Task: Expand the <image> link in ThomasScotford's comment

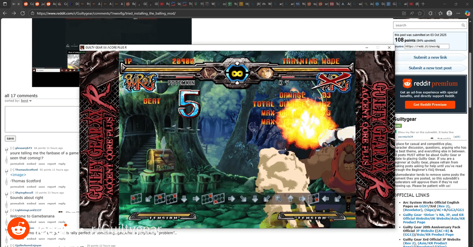Action: [18, 175]
